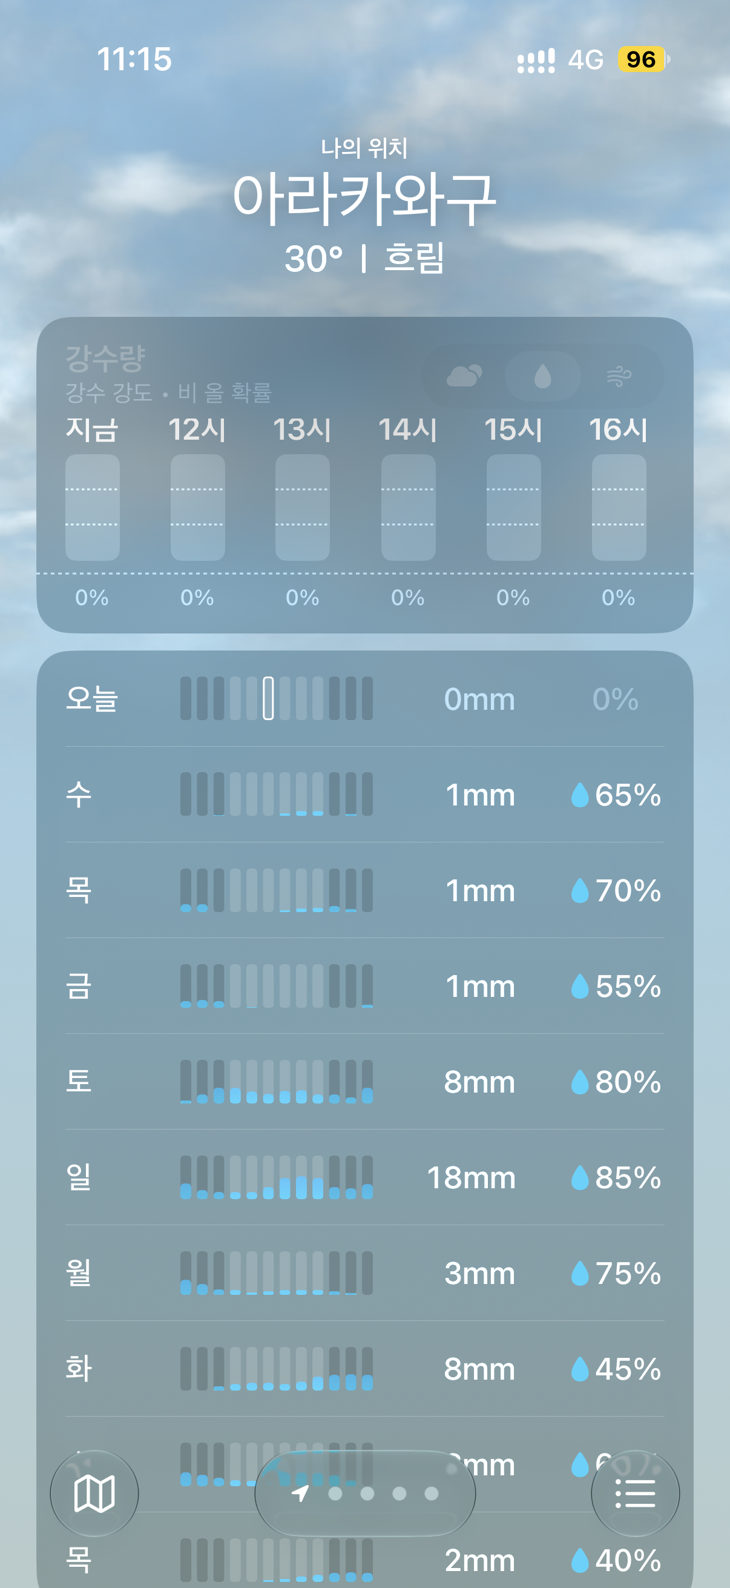Expand the 일 (Sunday) 18mm forecast row
Viewport: 730px width, 1588px height.
tap(364, 1177)
